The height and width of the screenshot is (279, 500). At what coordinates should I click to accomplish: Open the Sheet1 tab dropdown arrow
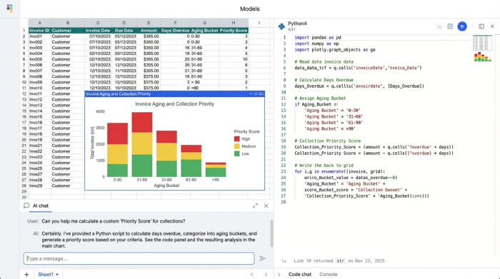pos(57,274)
